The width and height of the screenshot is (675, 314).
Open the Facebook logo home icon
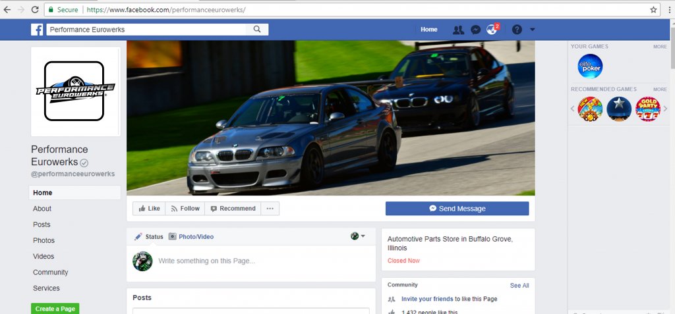pyautogui.click(x=37, y=29)
